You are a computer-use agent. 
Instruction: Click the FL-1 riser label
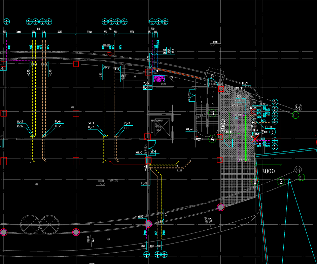coord(127,128)
